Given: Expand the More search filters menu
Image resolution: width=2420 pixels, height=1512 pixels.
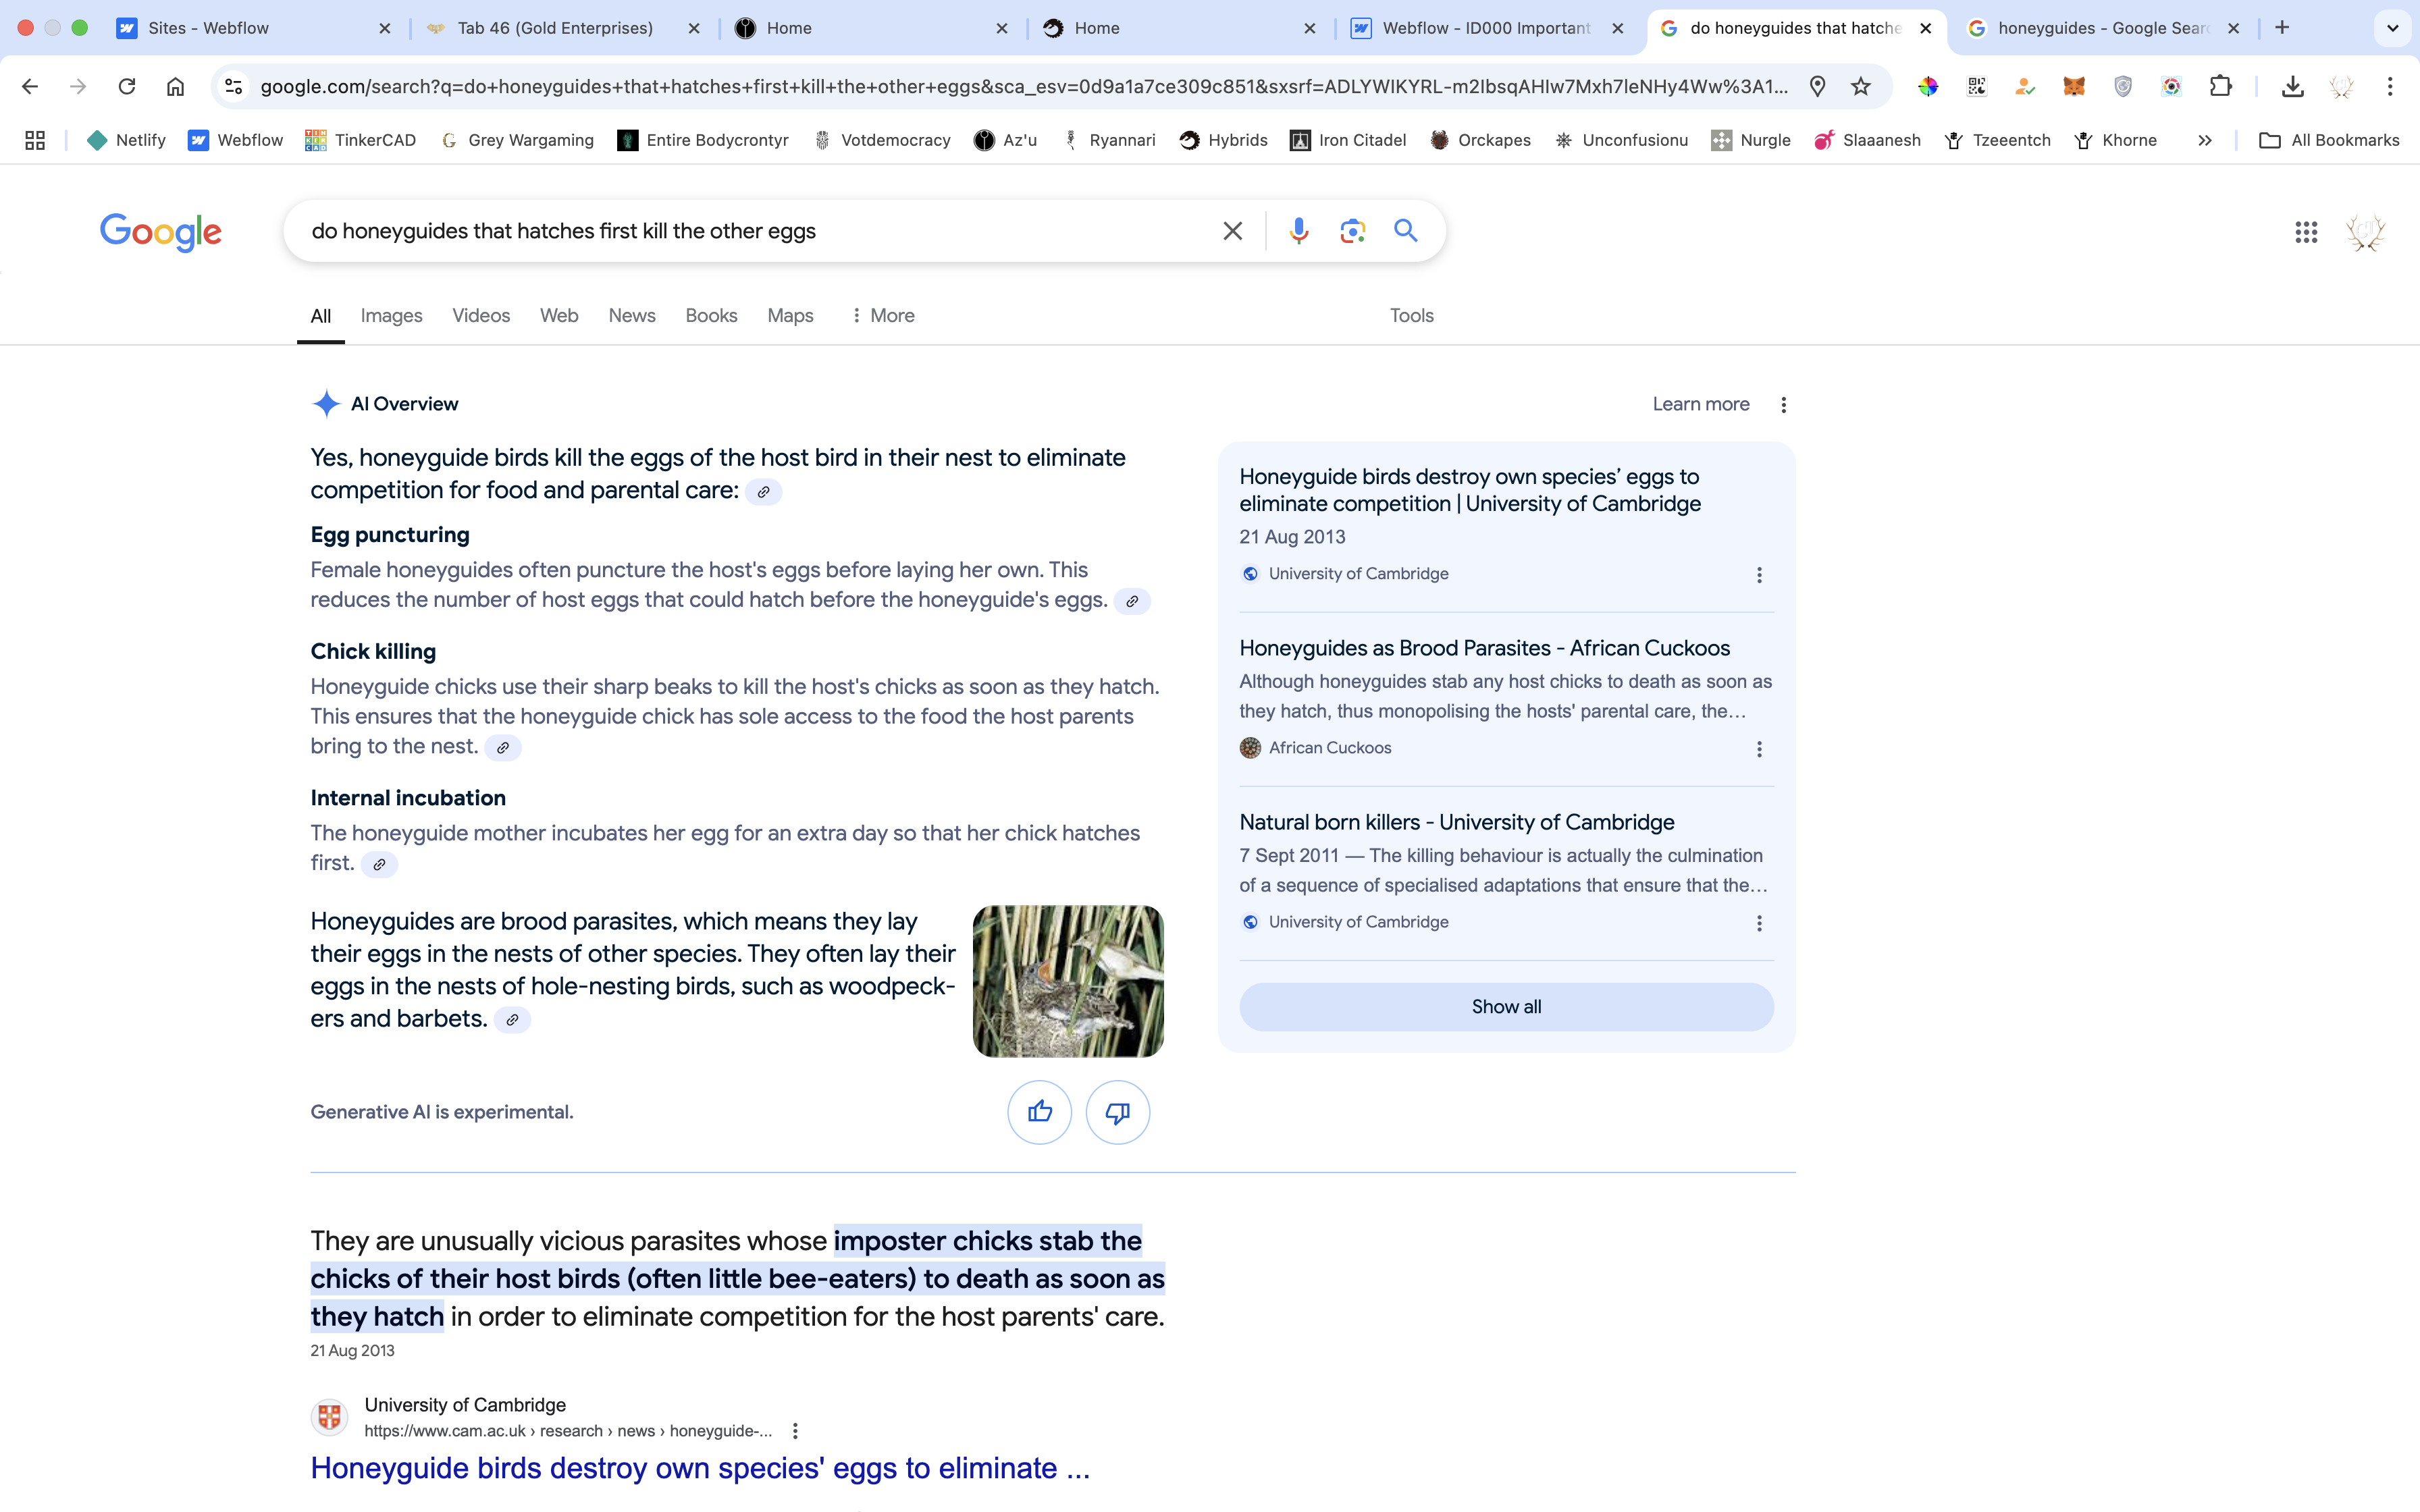Looking at the screenshot, I should tap(882, 316).
